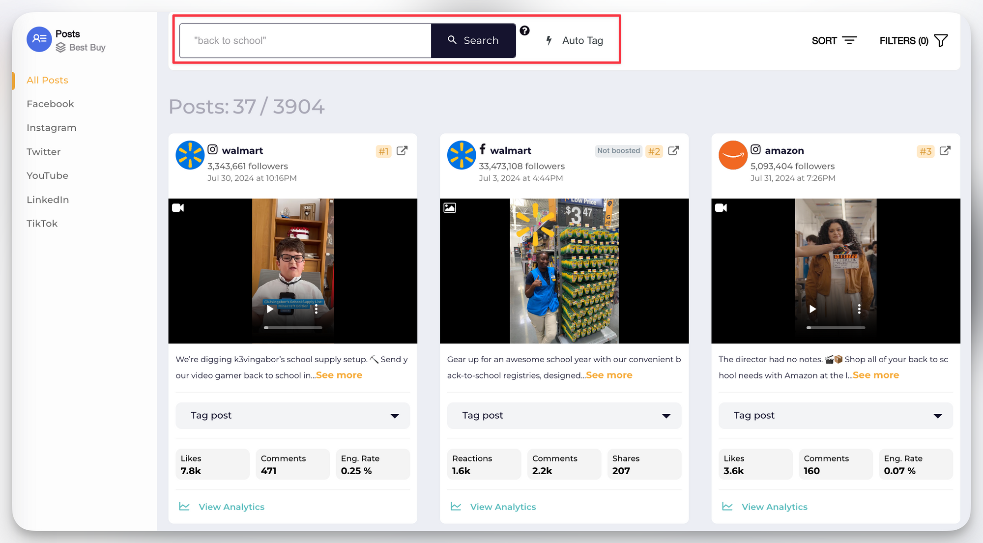Open video options dots on Walmart video

coord(317,309)
